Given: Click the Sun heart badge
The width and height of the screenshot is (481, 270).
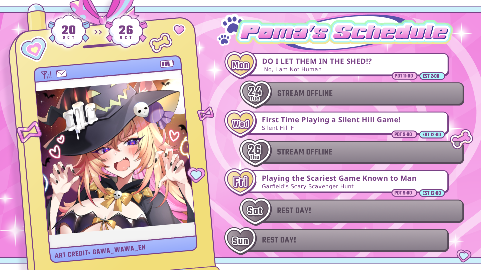Looking at the screenshot, I should coord(241,241).
